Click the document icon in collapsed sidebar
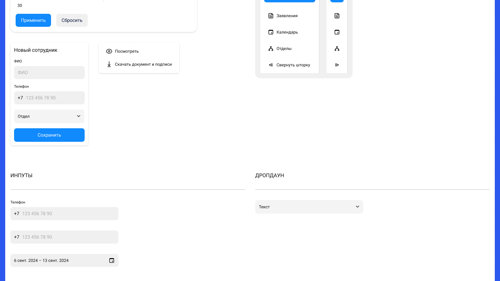Screen dimensions: 500x281 pyautogui.click(x=337, y=16)
